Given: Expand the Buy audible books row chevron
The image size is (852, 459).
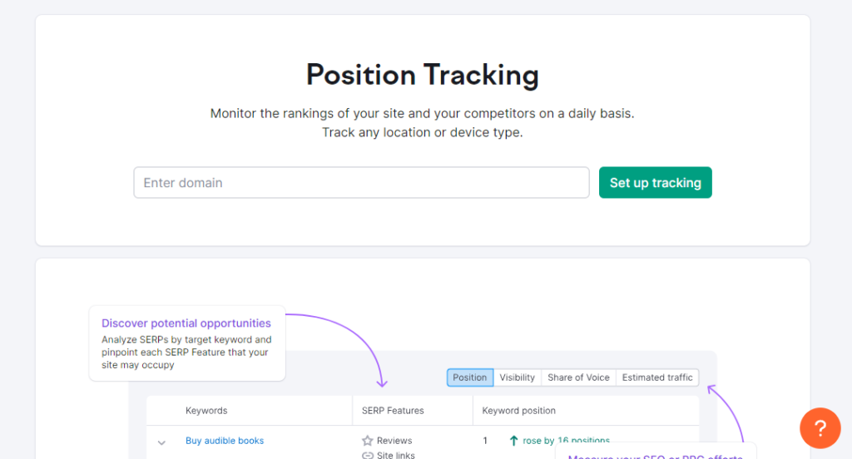Looking at the screenshot, I should click(x=161, y=442).
